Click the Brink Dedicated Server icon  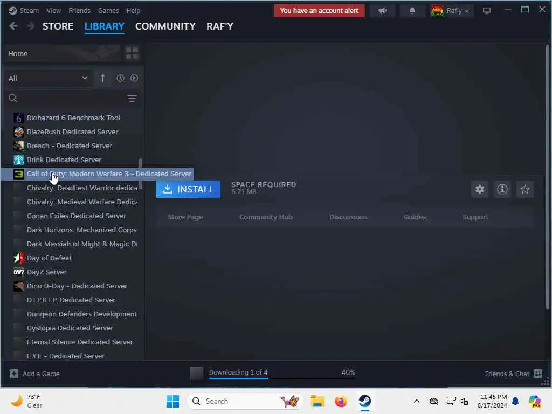click(x=19, y=160)
